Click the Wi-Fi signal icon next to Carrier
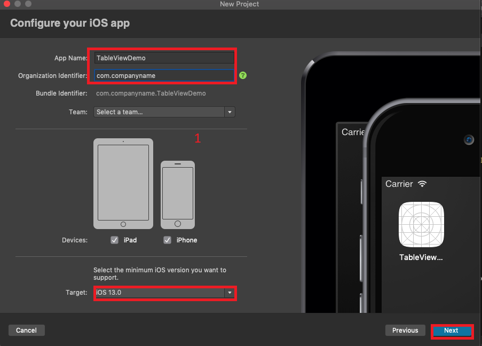Image resolution: width=482 pixels, height=346 pixels. tap(422, 184)
